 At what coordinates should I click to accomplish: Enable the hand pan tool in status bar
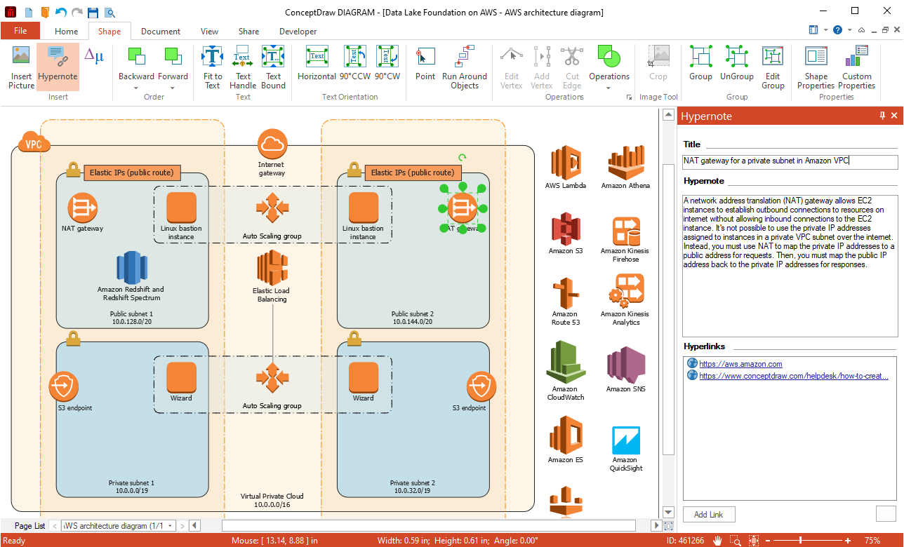coord(718,541)
